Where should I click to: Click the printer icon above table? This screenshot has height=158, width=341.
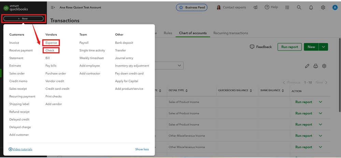[x=316, y=66]
